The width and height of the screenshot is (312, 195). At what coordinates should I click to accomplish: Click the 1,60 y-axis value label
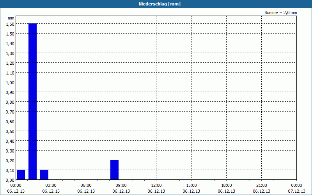click(10, 24)
